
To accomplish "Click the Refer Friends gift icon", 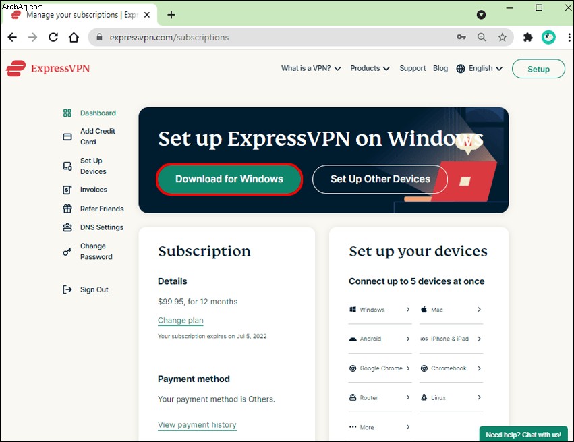I will click(67, 209).
